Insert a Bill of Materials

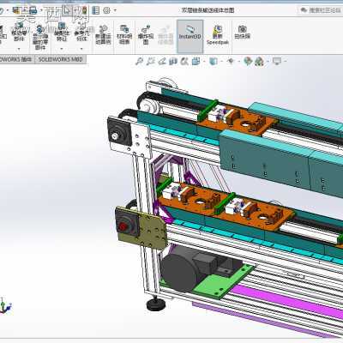click(x=124, y=34)
